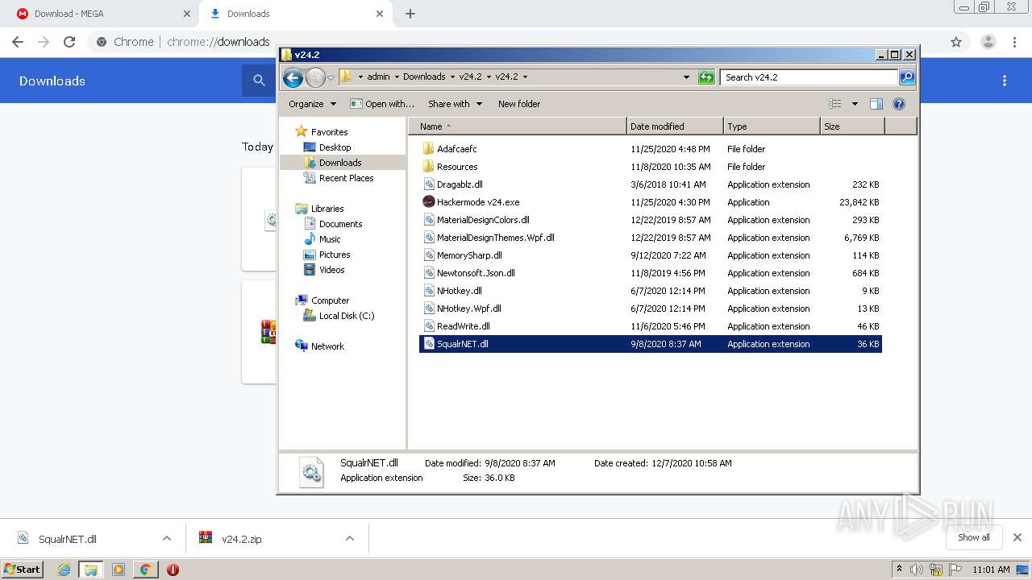
Task: Open Network in navigation pane
Action: 327,346
